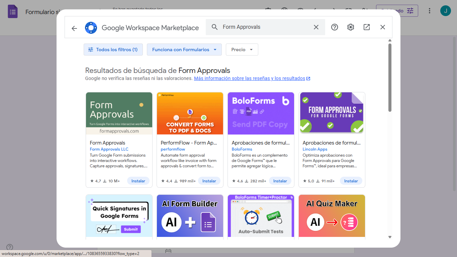Click the 4,7 rating on Form Approvals

(x=96, y=181)
